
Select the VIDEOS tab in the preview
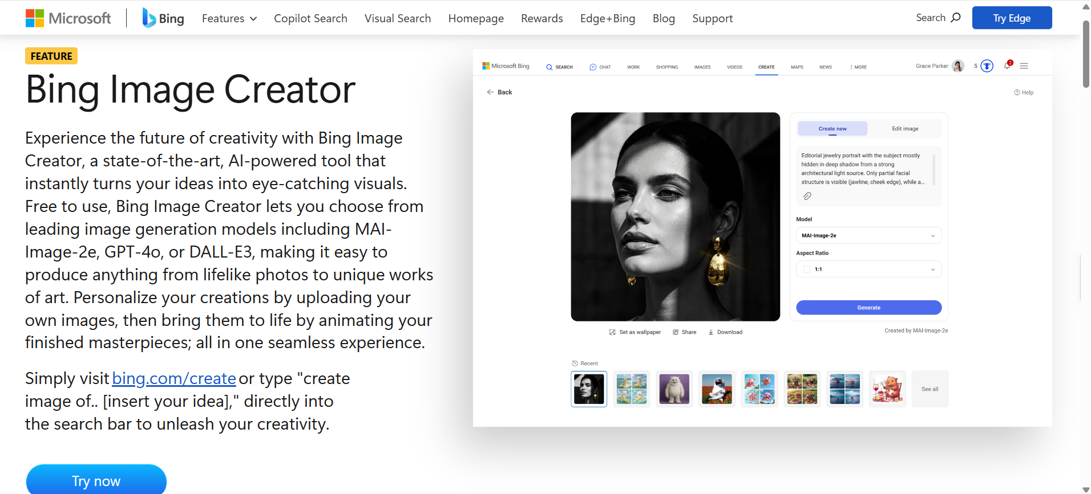coord(734,67)
